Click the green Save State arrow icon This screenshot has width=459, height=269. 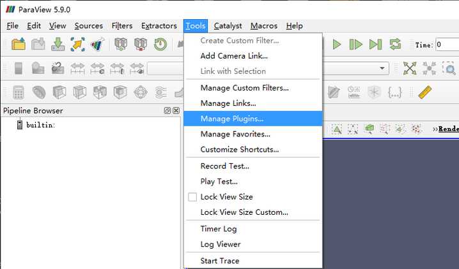[x=58, y=45]
